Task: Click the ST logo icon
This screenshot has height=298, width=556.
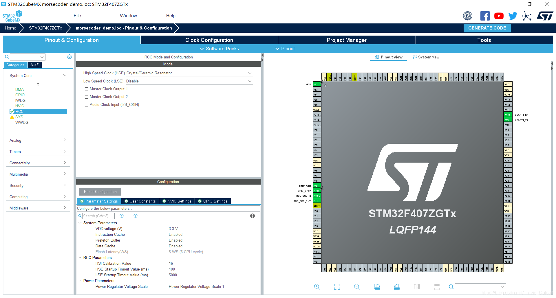Action: click(x=545, y=16)
